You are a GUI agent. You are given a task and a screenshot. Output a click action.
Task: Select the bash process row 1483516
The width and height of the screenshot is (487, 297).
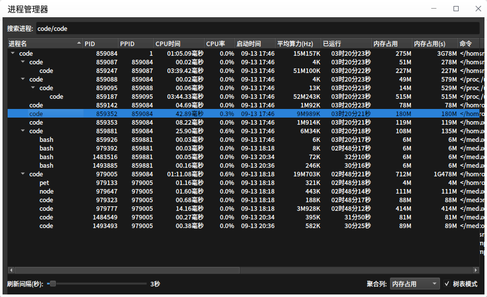(x=243, y=157)
